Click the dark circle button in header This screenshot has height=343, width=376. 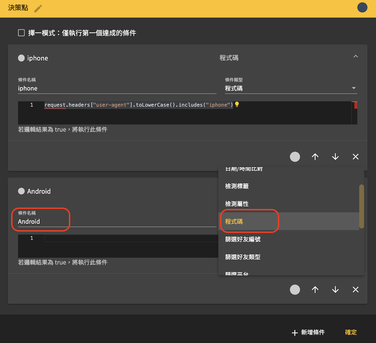pos(362,7)
